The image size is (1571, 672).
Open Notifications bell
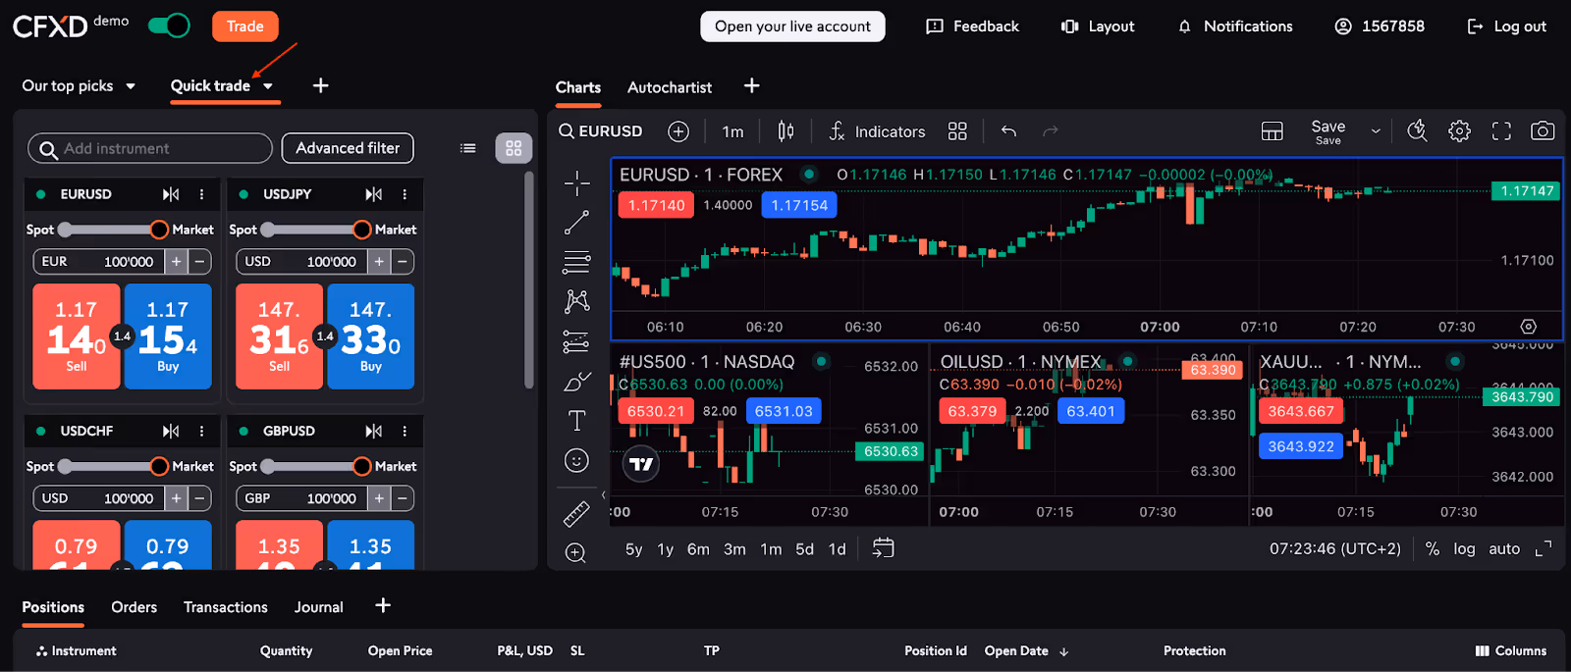[1234, 26]
